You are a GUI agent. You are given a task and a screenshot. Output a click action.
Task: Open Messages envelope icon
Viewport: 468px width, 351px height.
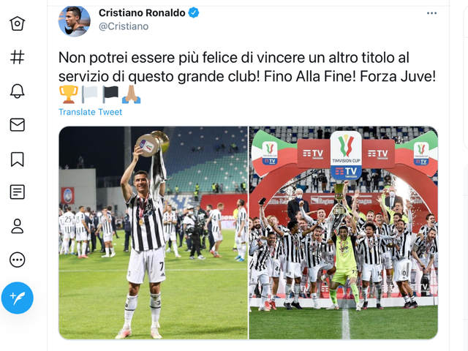18,125
